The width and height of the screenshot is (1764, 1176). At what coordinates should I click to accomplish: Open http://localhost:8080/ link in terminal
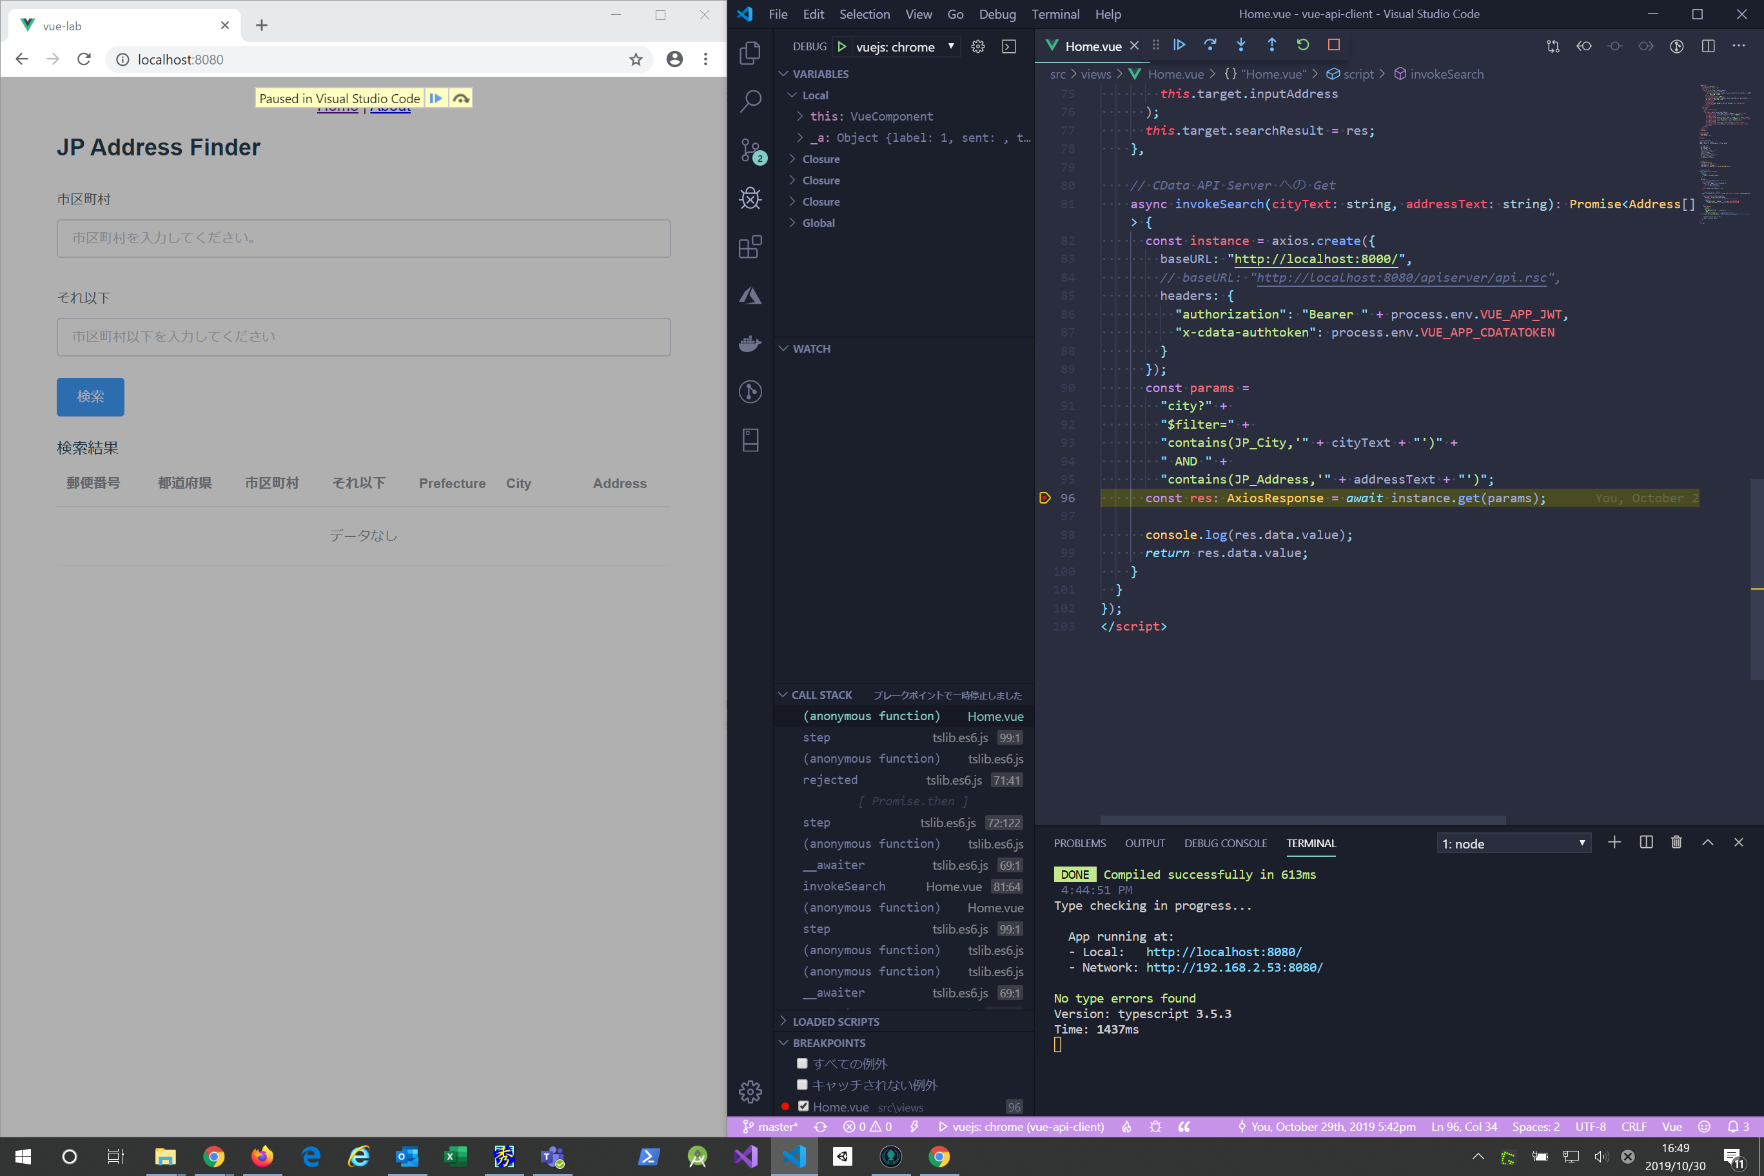1223,952
